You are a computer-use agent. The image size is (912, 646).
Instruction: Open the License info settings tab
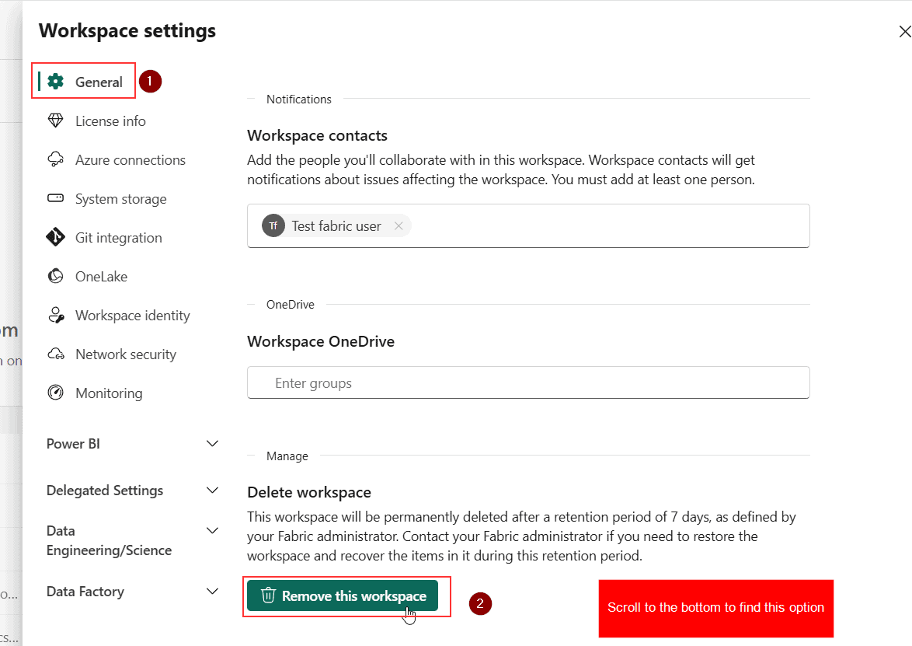(110, 121)
